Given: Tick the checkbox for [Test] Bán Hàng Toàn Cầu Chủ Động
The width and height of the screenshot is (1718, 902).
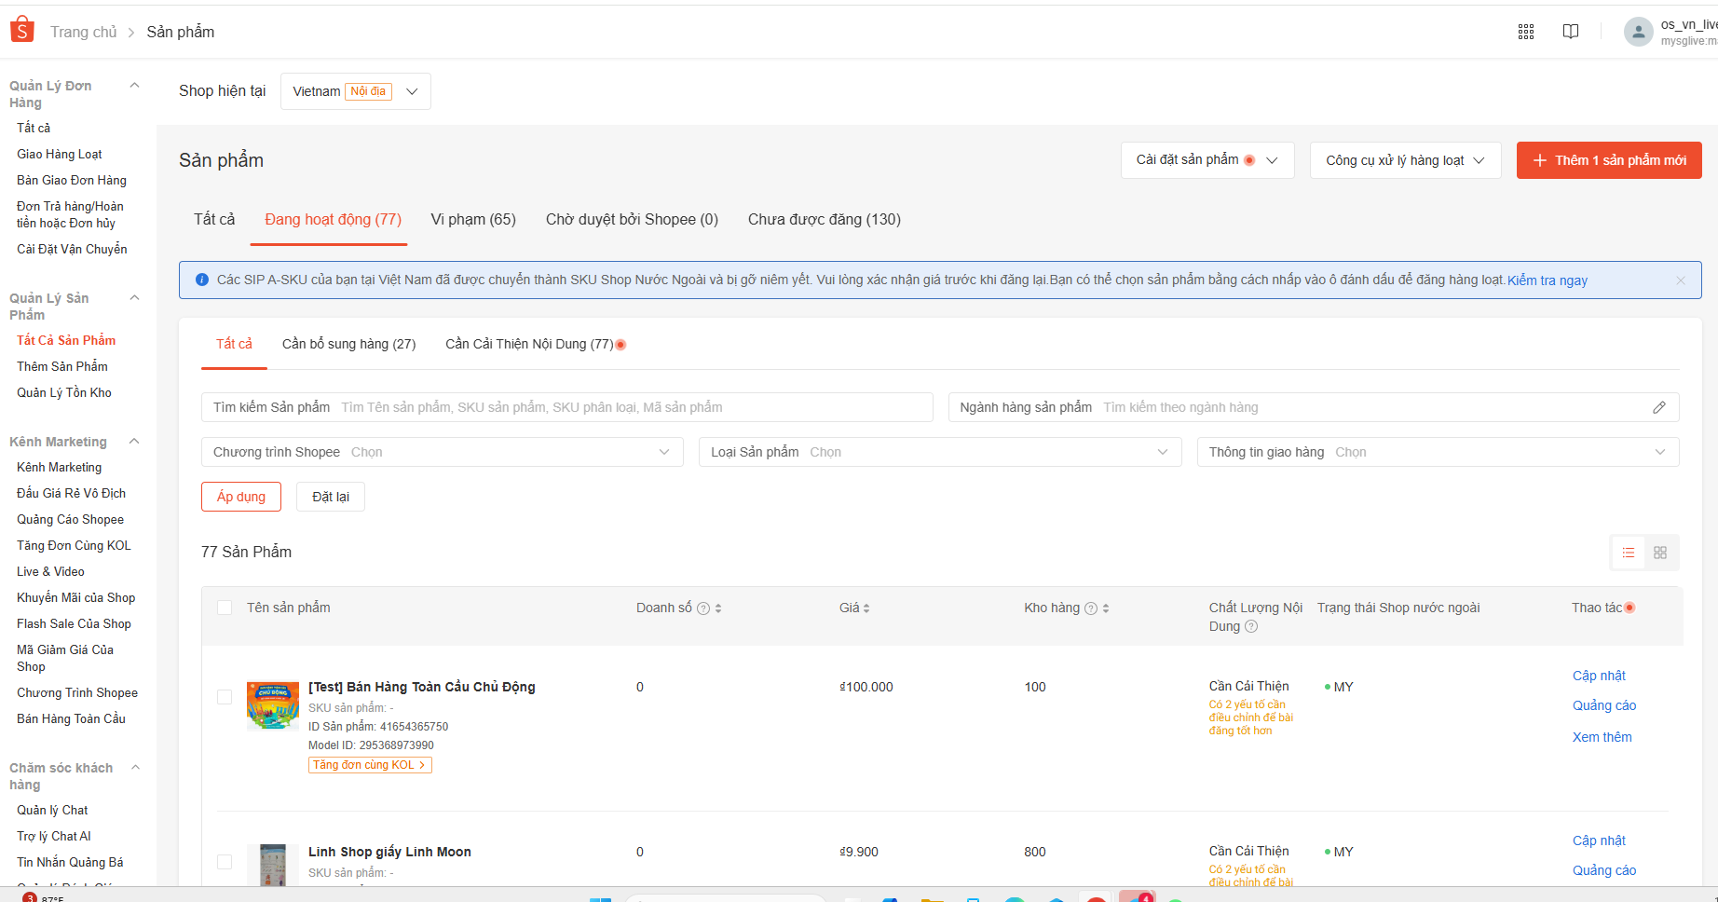Looking at the screenshot, I should [x=225, y=696].
